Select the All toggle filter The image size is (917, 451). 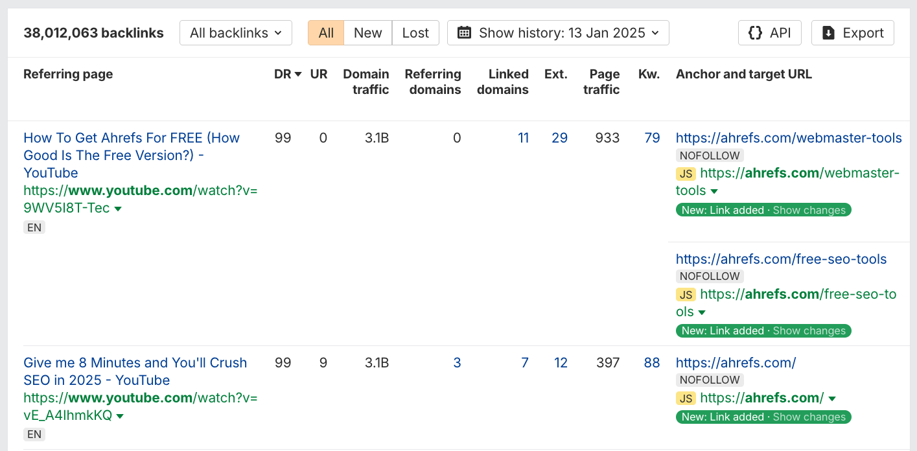(x=326, y=33)
